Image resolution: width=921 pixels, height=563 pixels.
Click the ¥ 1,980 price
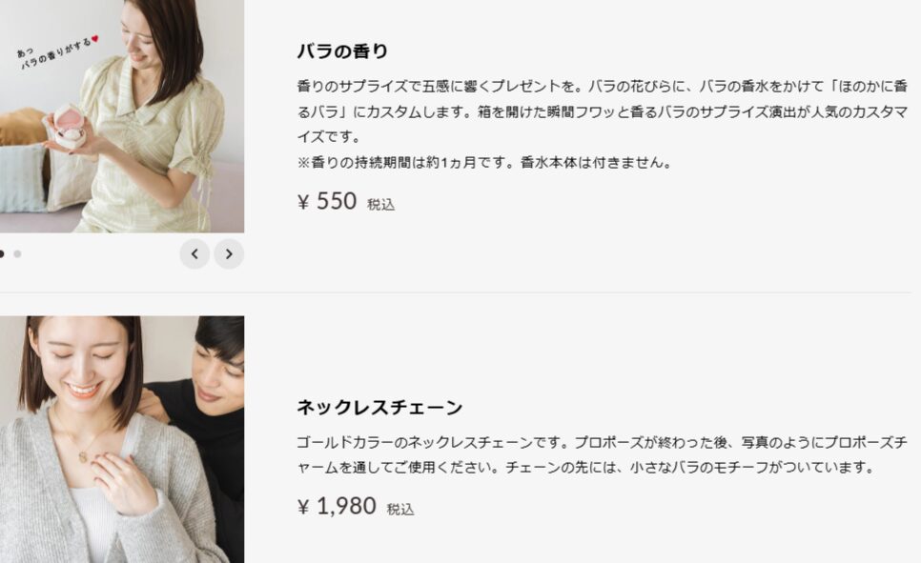click(337, 506)
